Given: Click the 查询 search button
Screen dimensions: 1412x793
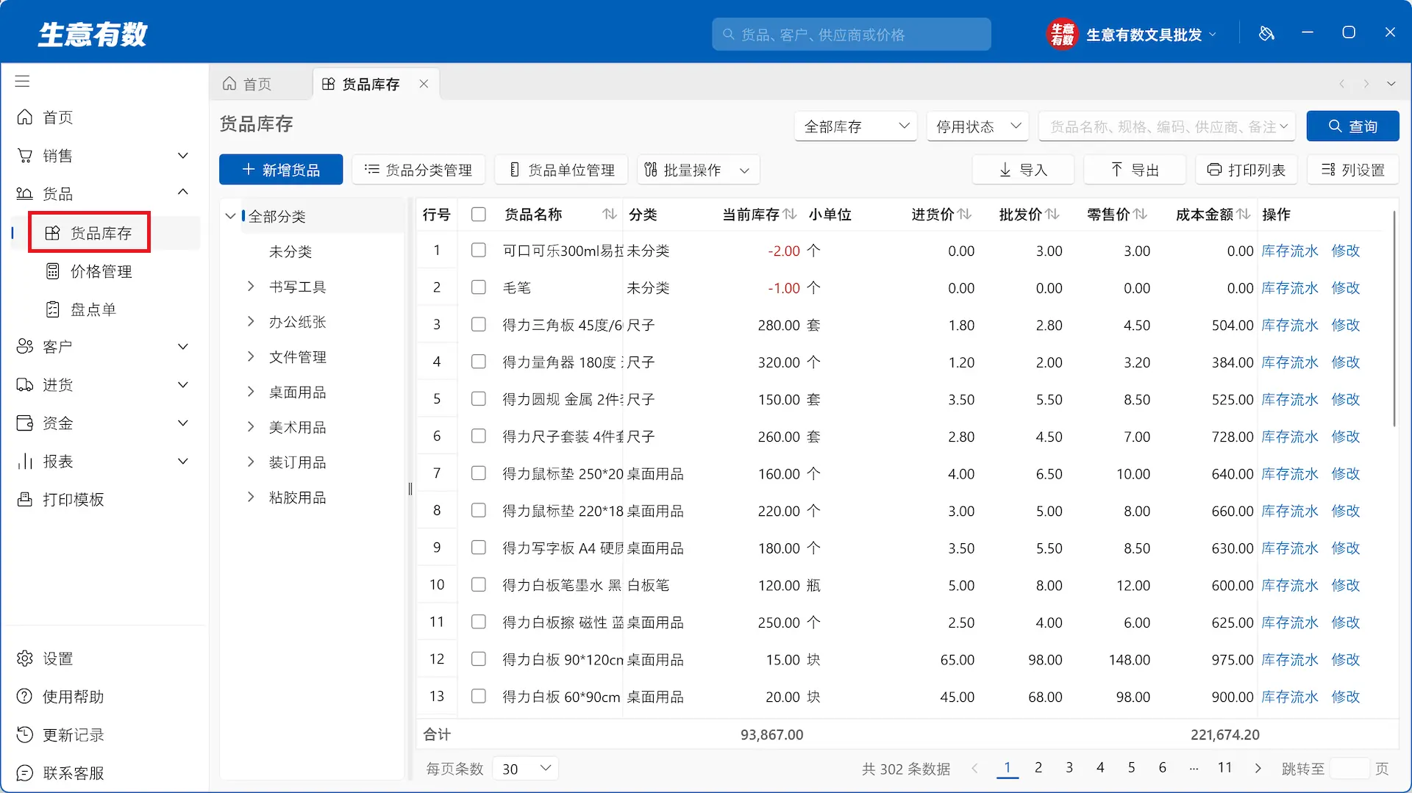Looking at the screenshot, I should 1353,126.
